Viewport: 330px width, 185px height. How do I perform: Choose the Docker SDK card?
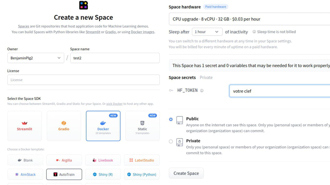[x=103, y=126]
